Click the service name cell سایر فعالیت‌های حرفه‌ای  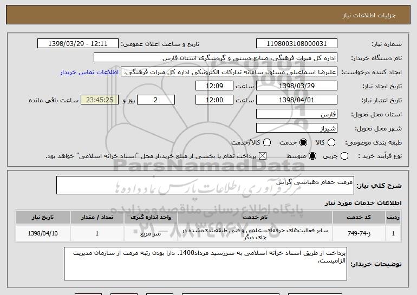(255, 234)
